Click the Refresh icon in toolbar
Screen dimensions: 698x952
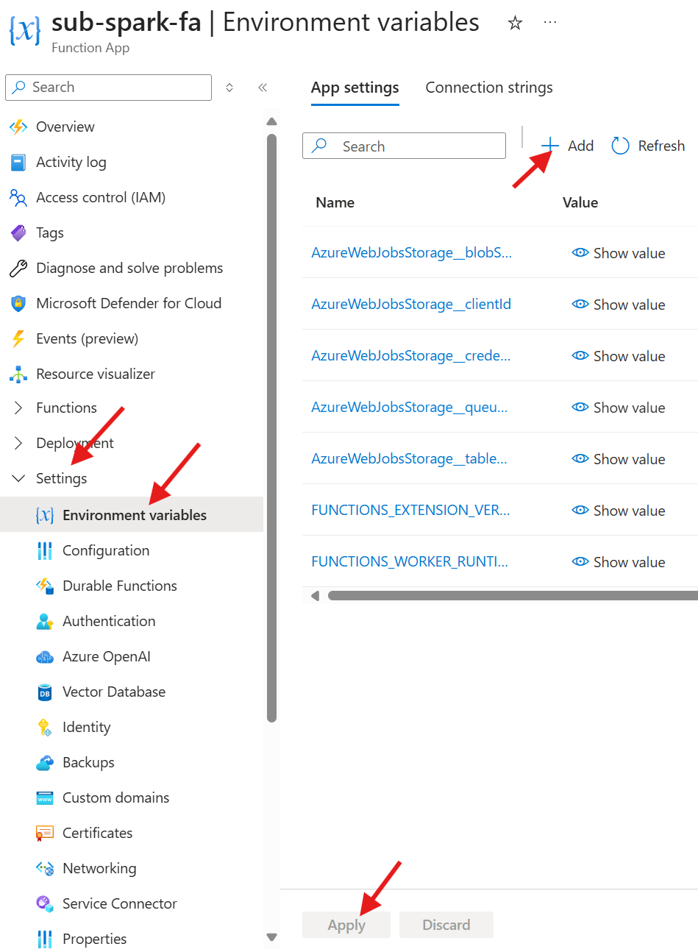(x=620, y=146)
